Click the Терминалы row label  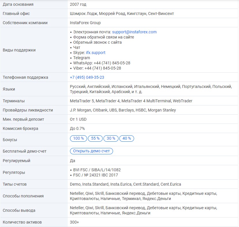click(14, 101)
